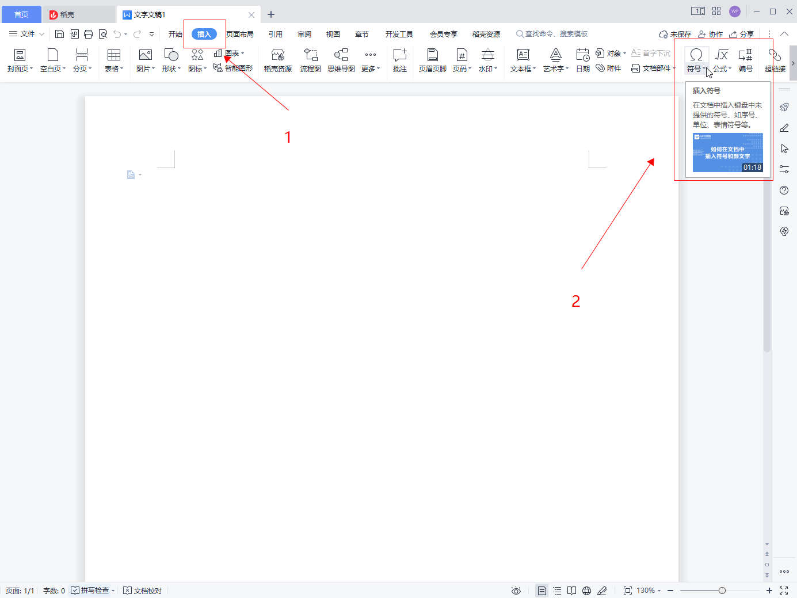Toggle eye protection mode in status bar

coord(516,591)
